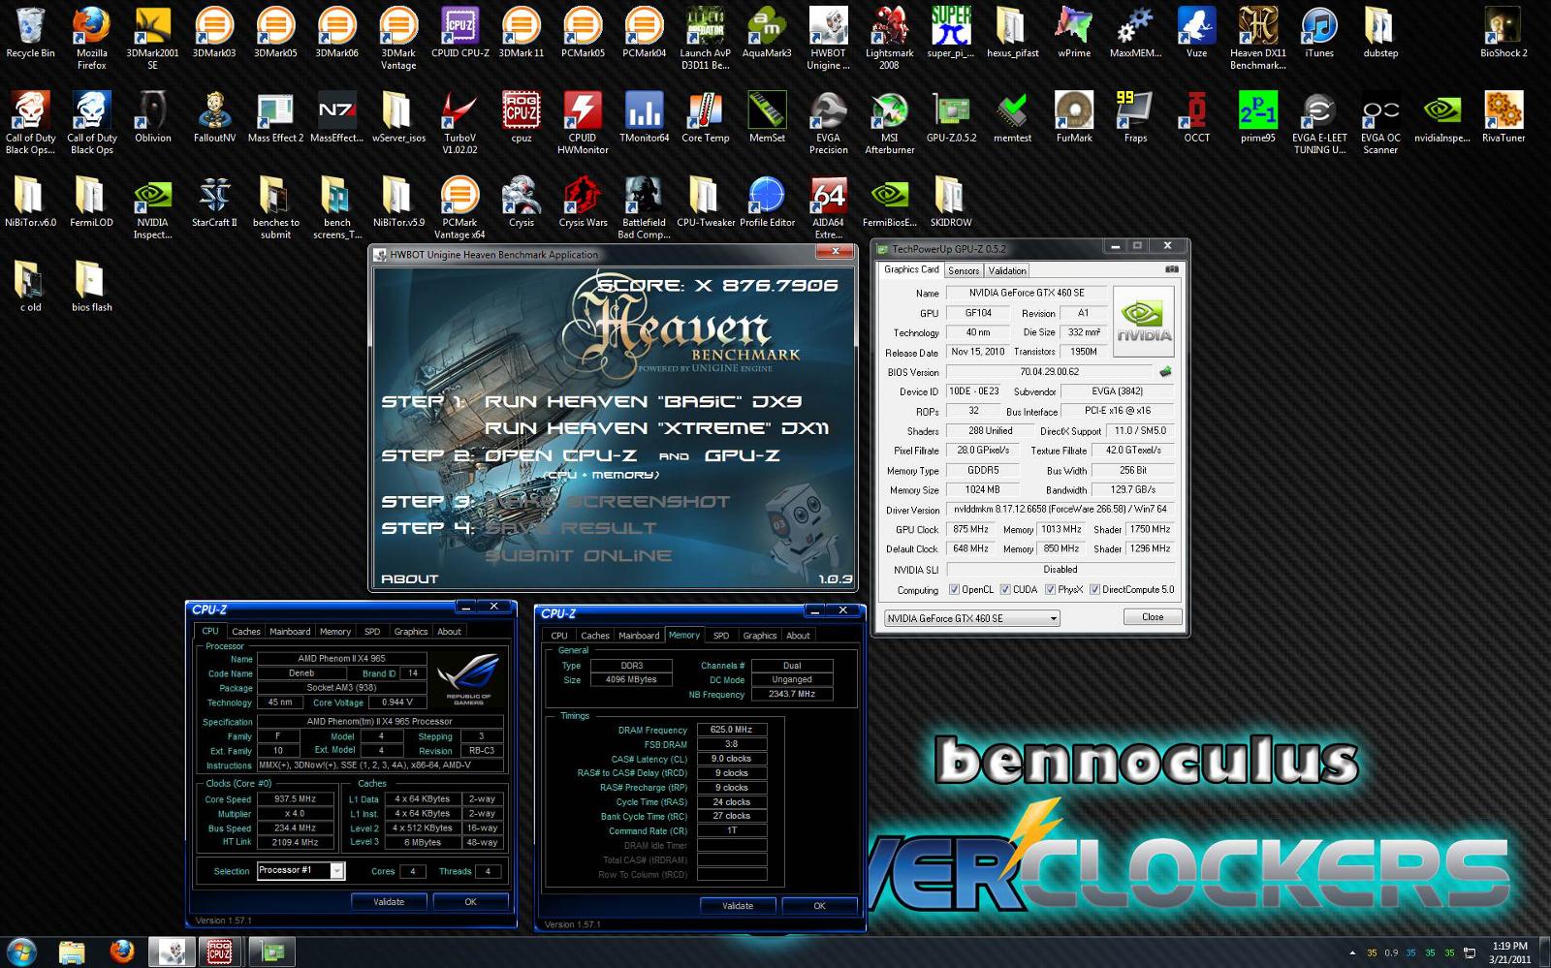This screenshot has height=968, width=1551.
Task: Open the Windows Start menu
Action: click(21, 952)
